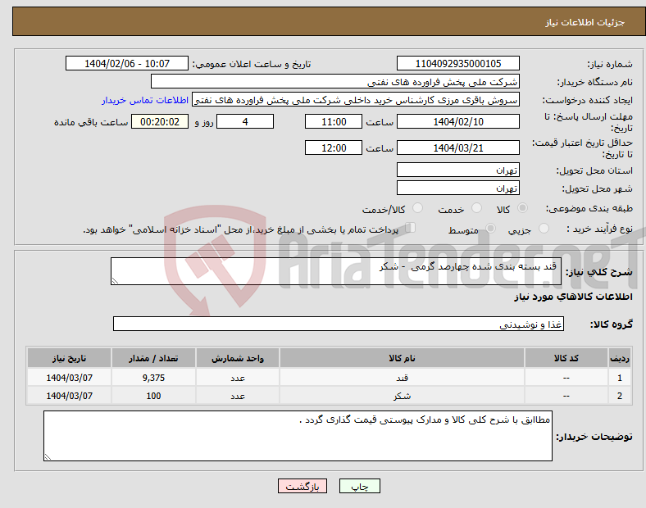Click the شهر محل تحویل field
Viewport: 646px width, 508px height.
(457, 188)
